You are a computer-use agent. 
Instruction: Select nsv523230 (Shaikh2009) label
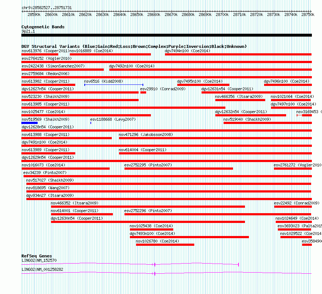click(46, 96)
